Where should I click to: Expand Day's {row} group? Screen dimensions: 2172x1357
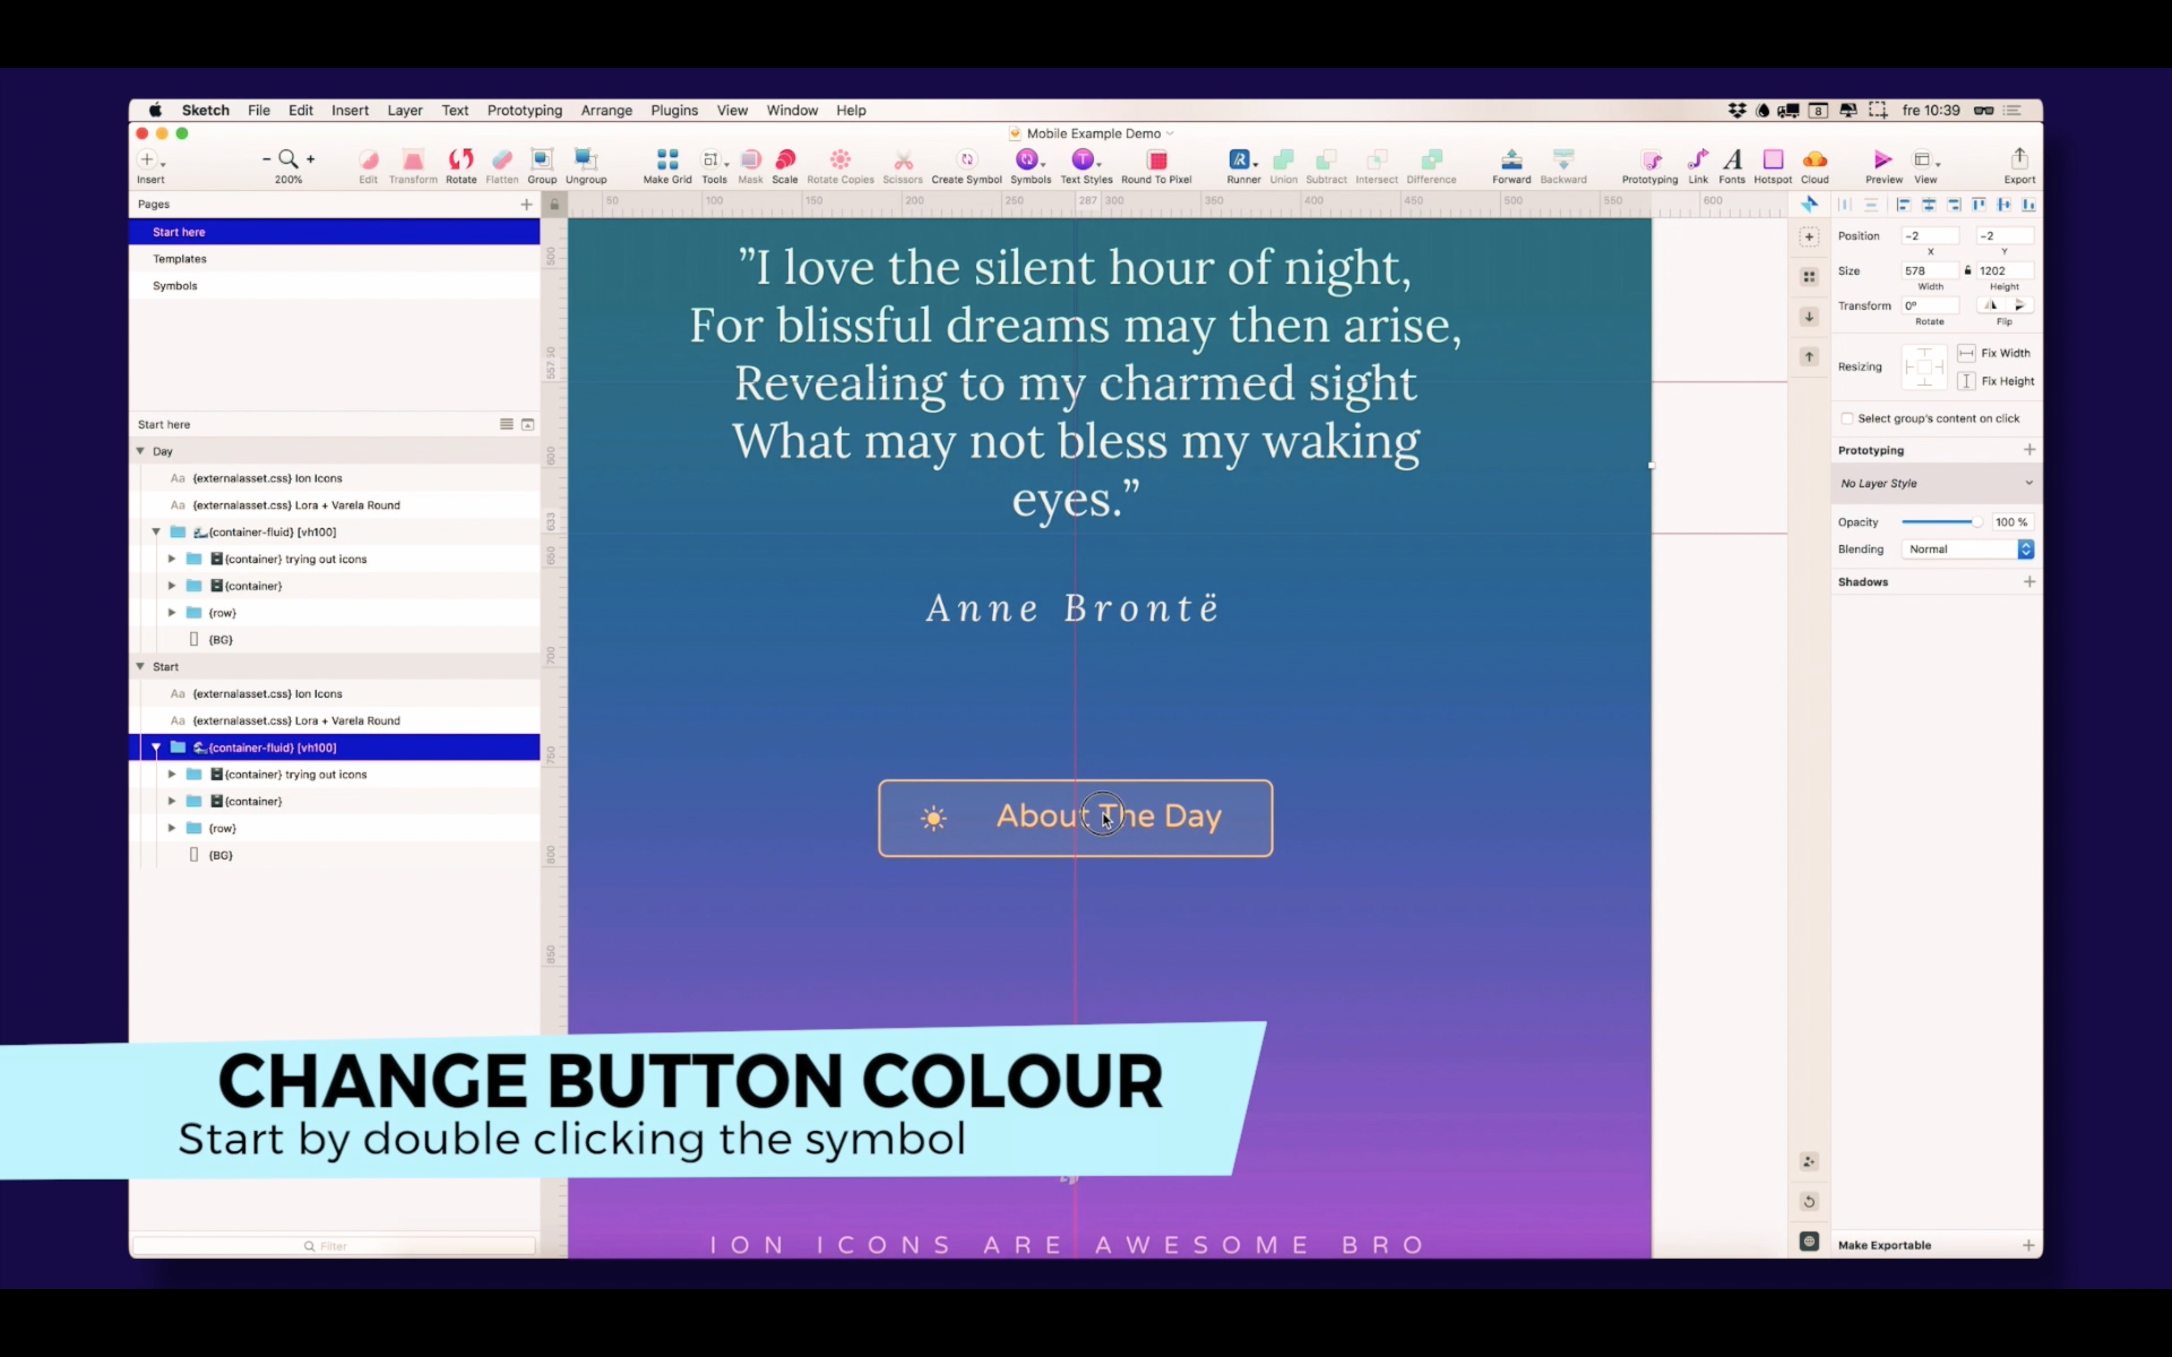(171, 612)
